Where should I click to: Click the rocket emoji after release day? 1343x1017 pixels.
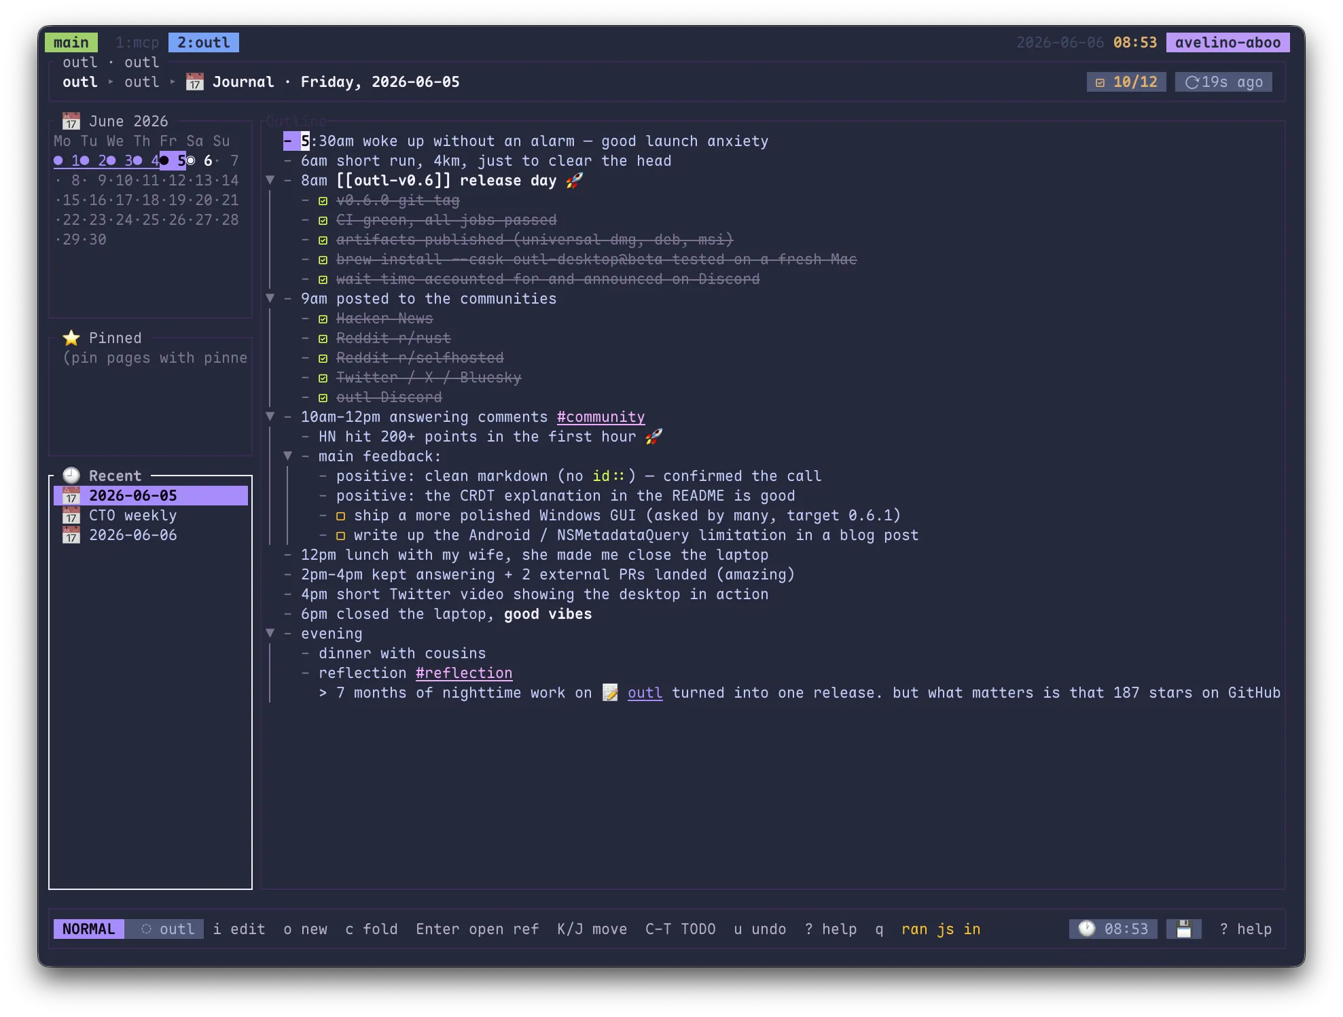coord(575,181)
